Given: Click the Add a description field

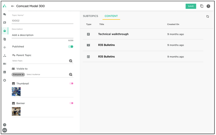Looking at the screenshot, I should (x=42, y=35).
